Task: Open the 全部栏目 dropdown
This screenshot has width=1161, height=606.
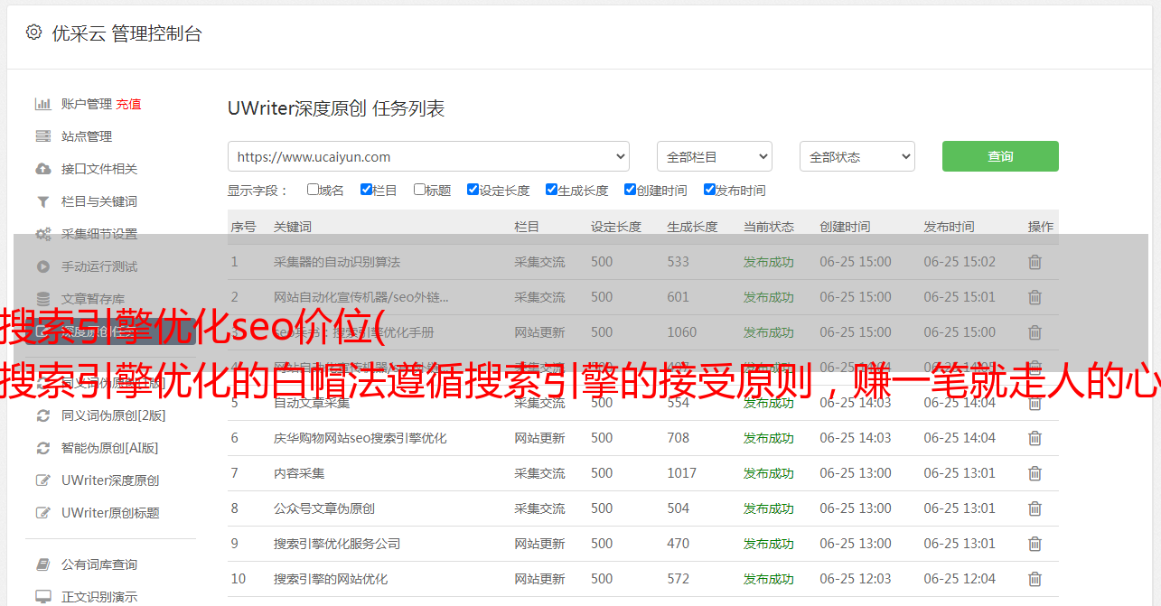Action: tap(715, 156)
